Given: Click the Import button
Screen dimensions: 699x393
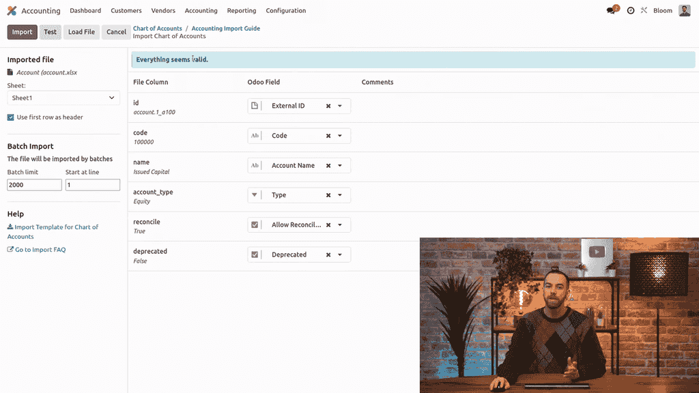Looking at the screenshot, I should click(x=22, y=32).
